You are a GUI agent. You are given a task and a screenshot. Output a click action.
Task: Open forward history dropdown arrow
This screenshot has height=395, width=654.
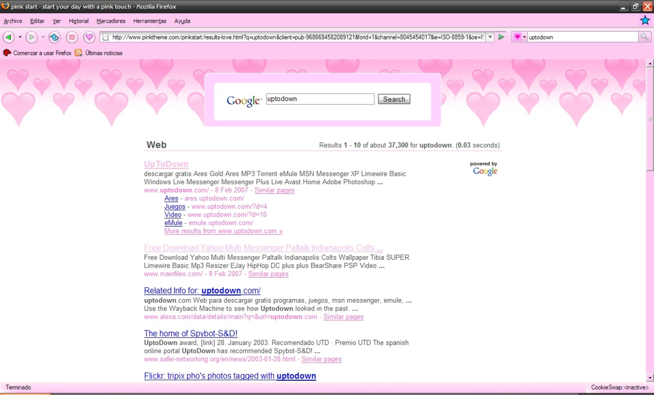(x=43, y=37)
